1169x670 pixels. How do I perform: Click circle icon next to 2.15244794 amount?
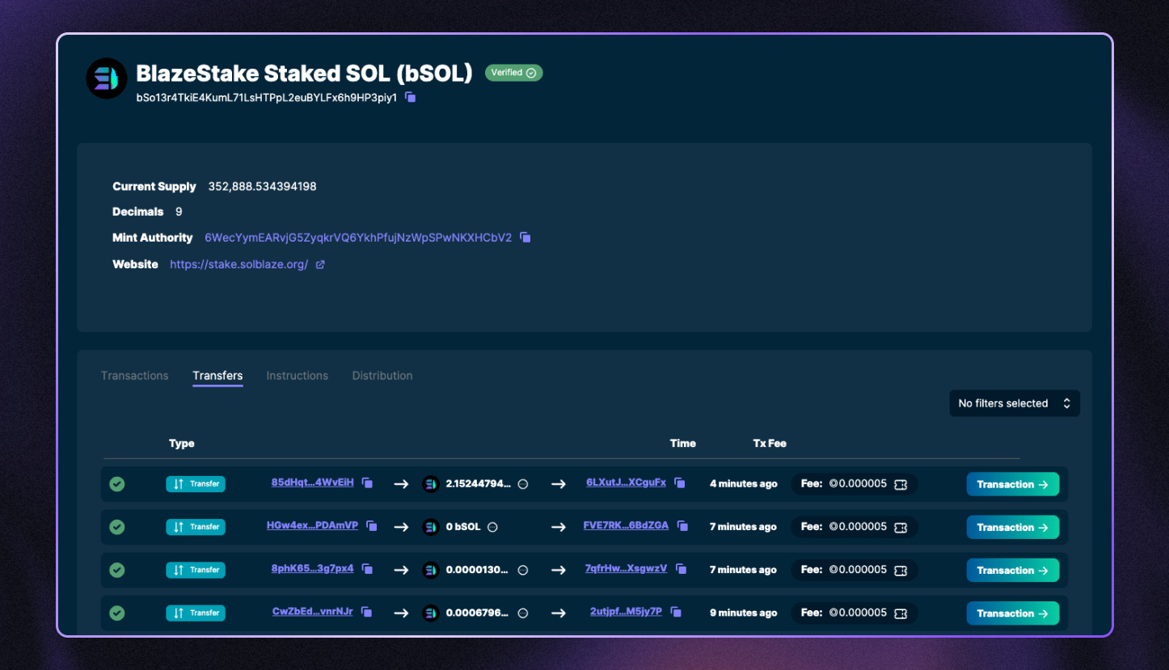click(x=523, y=484)
